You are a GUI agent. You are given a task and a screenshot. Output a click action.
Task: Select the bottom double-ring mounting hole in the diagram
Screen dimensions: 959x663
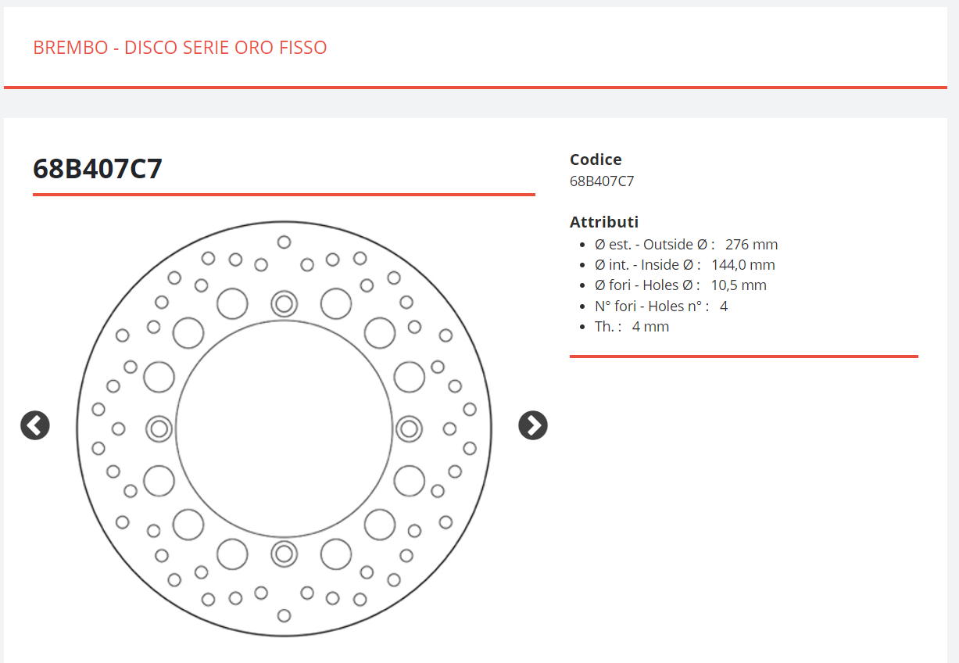click(284, 554)
